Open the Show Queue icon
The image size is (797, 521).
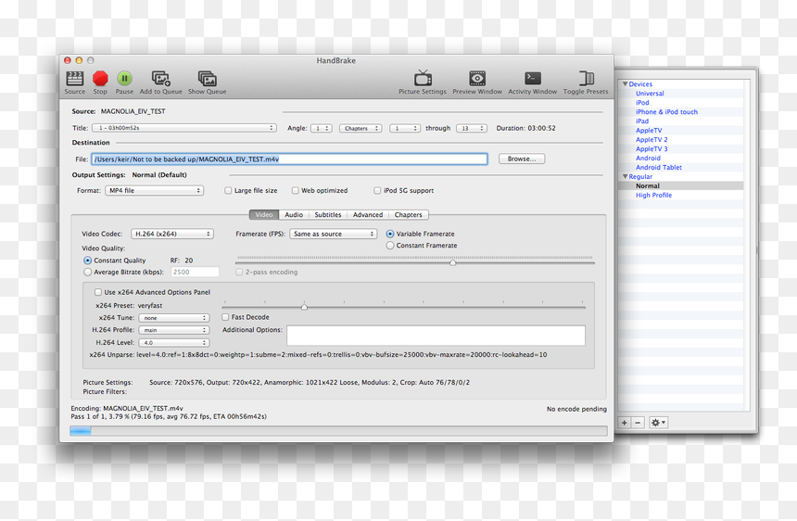coord(208,78)
